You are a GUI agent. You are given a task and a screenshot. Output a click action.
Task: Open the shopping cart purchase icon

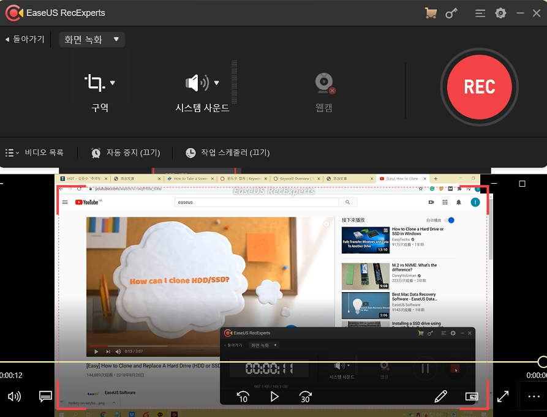[431, 13]
